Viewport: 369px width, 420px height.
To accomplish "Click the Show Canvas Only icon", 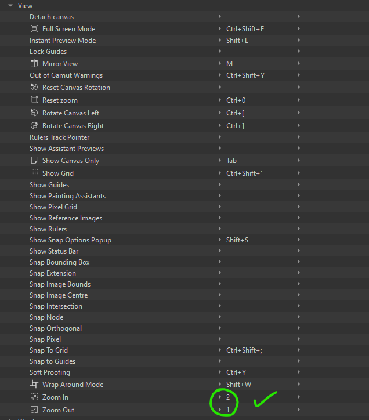I will click(34, 160).
